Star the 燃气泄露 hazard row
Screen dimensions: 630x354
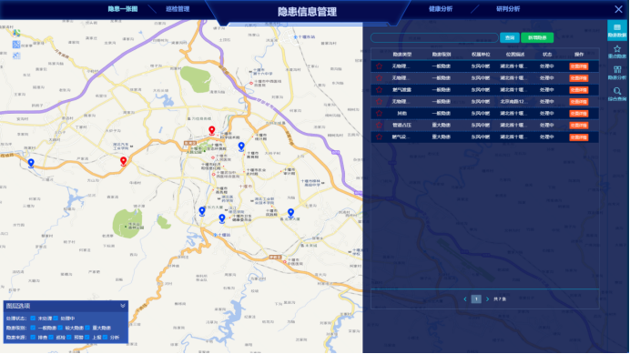(379, 89)
